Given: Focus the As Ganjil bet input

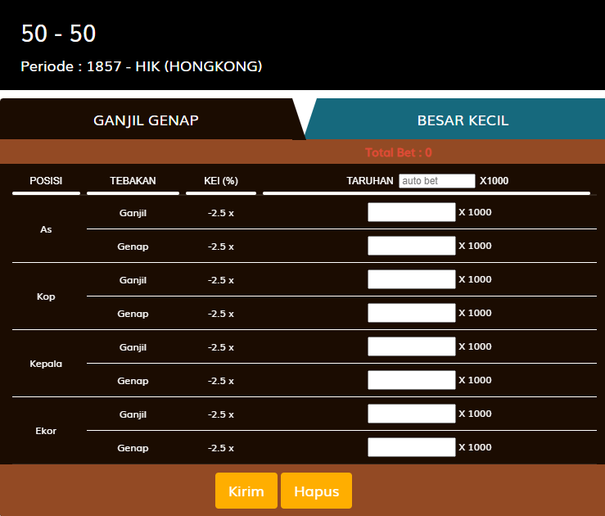Looking at the screenshot, I should (x=411, y=213).
